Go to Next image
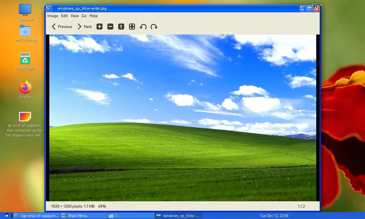Viewport: 365px width, 219px height. [x=85, y=27]
